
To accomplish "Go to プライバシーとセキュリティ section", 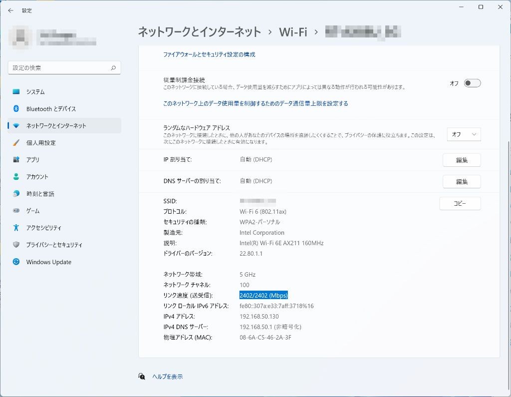I will click(x=54, y=245).
